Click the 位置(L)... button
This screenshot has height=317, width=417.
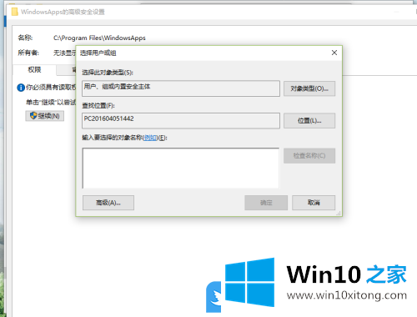click(x=309, y=121)
